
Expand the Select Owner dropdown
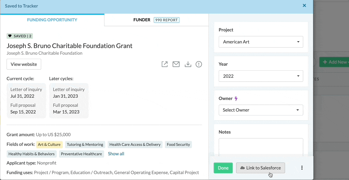coord(261,110)
